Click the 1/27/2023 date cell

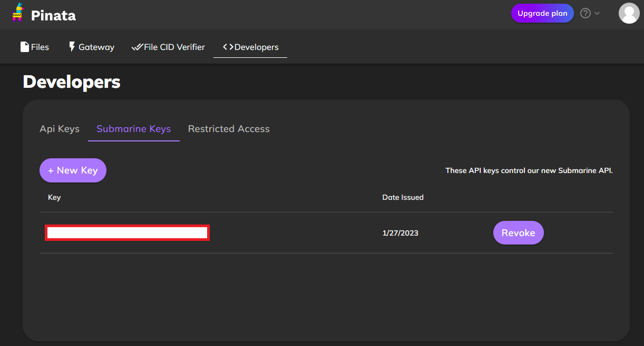point(400,233)
